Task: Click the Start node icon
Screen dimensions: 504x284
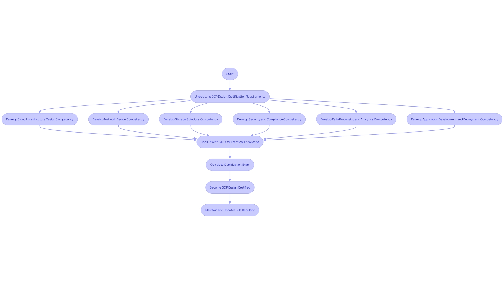Action: coord(230,74)
